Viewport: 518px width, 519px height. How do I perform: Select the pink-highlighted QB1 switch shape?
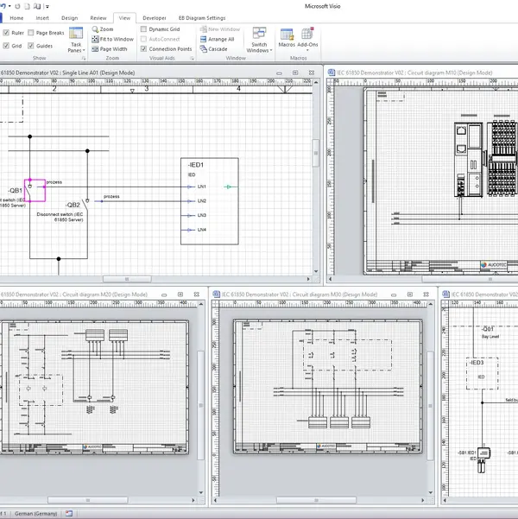(35, 190)
